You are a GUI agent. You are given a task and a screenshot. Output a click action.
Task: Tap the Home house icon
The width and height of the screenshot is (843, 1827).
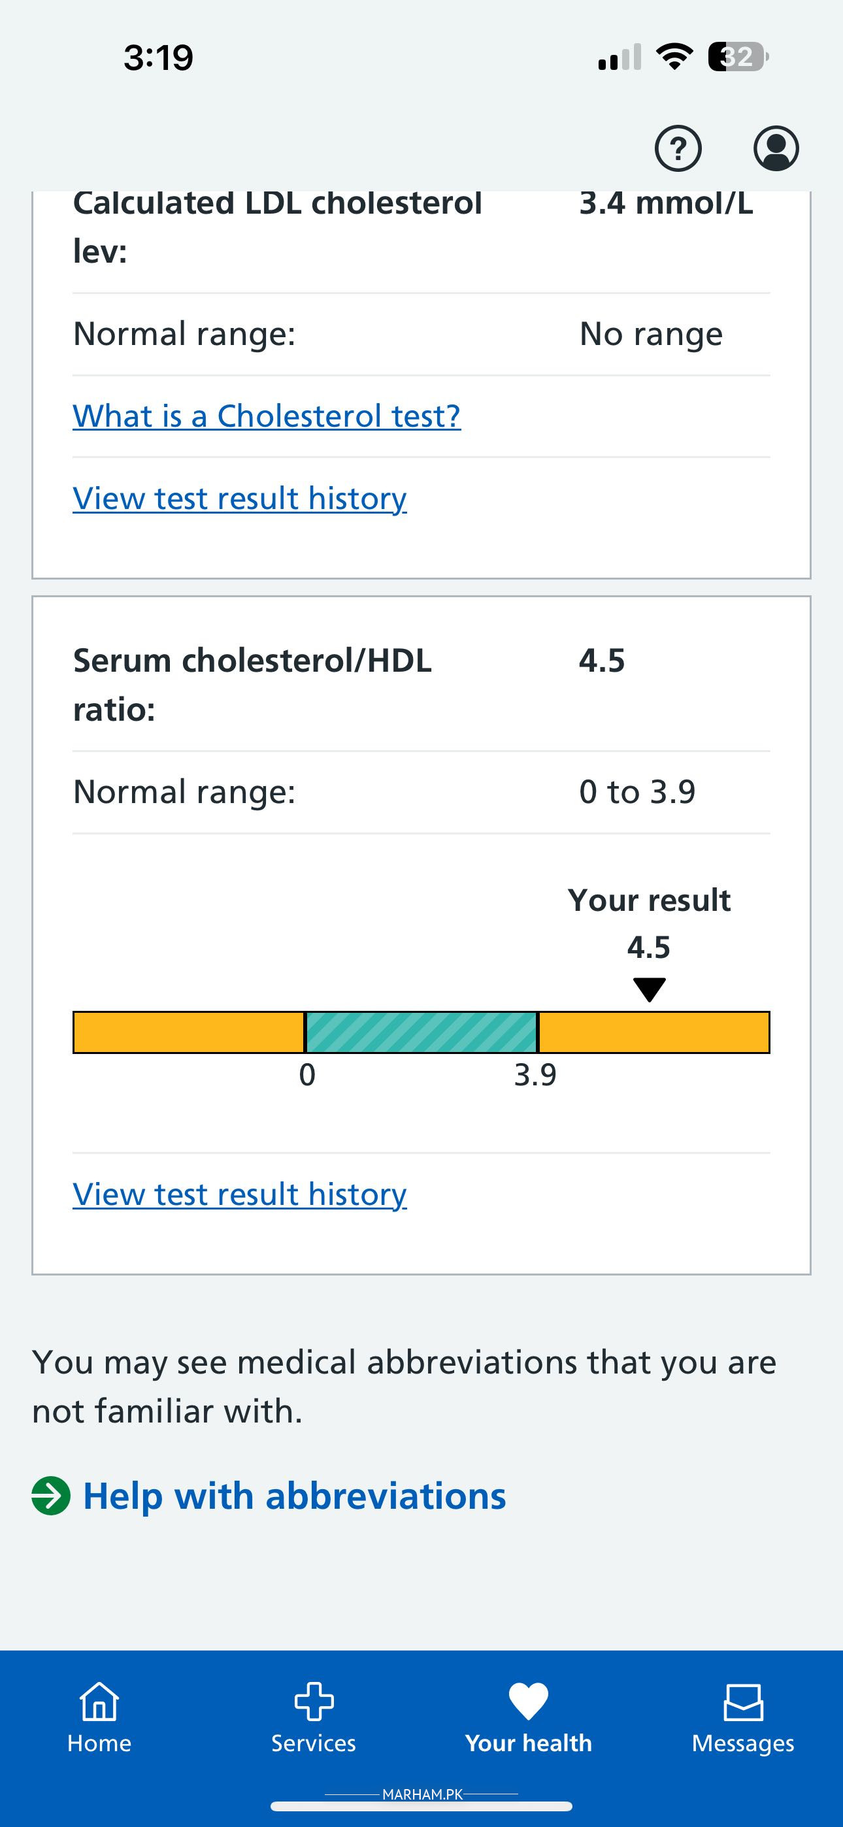coord(99,1701)
